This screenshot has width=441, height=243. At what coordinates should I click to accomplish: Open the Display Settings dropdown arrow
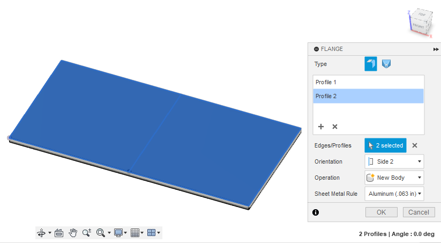coord(125,233)
